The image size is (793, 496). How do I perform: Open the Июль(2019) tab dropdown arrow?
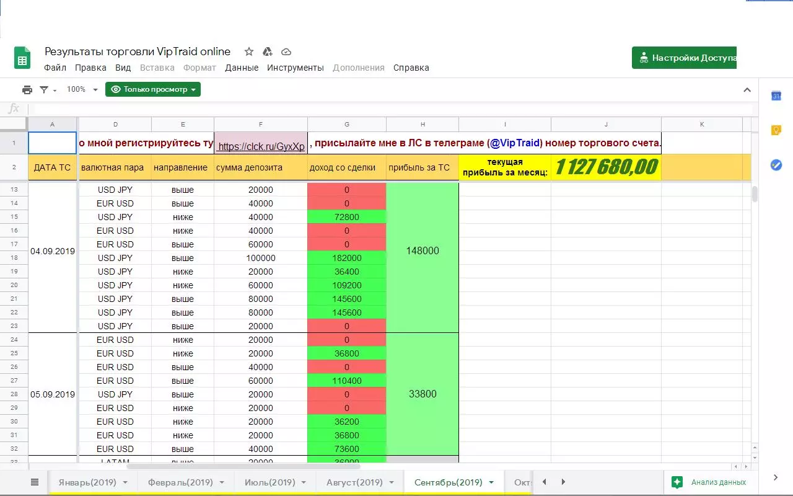pyautogui.click(x=304, y=482)
